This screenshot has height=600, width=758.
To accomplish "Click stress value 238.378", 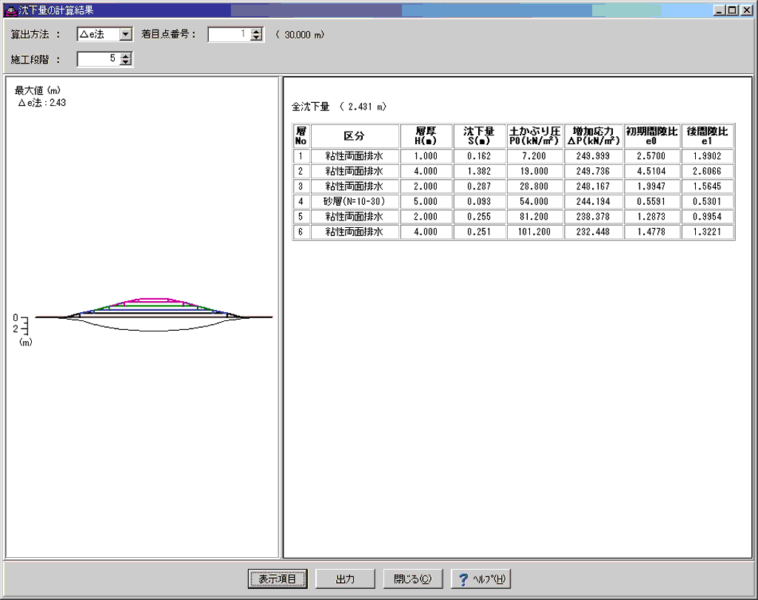I will (x=593, y=217).
